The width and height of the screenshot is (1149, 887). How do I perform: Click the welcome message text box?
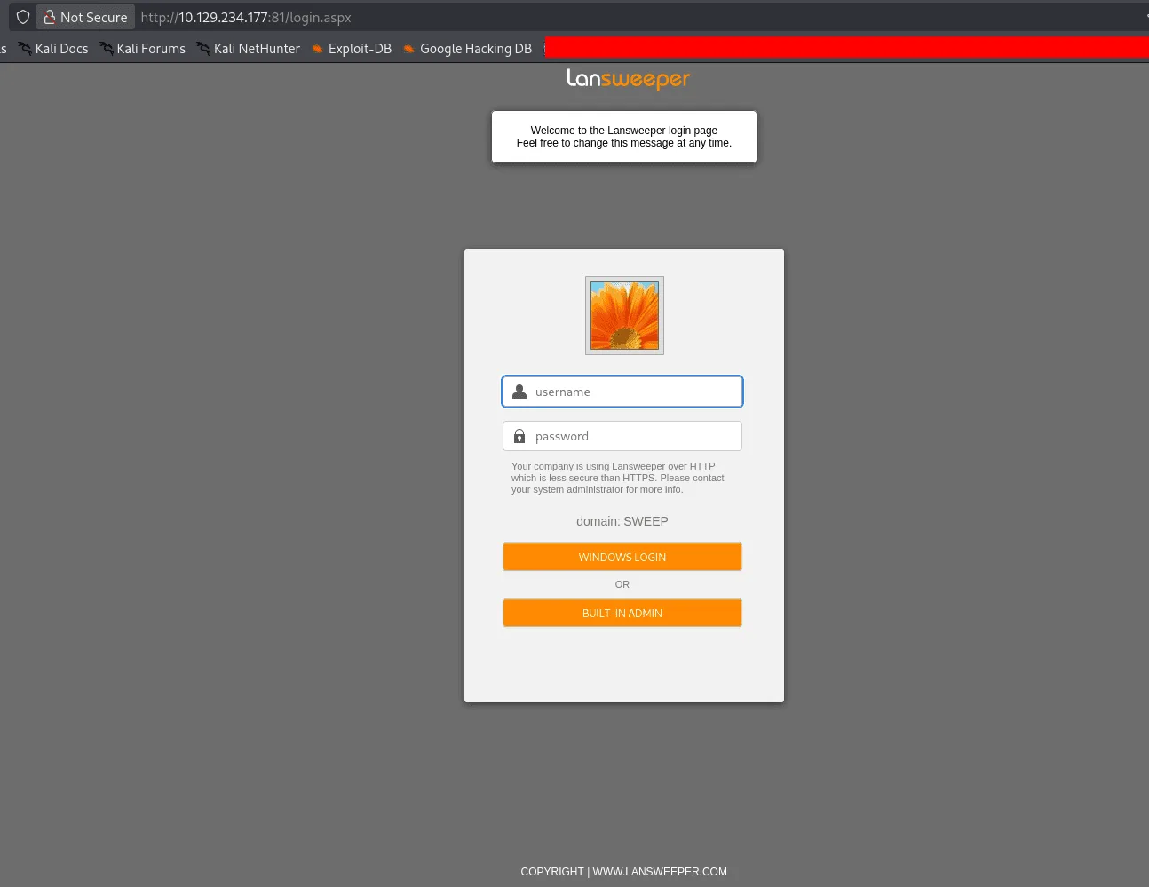(624, 137)
